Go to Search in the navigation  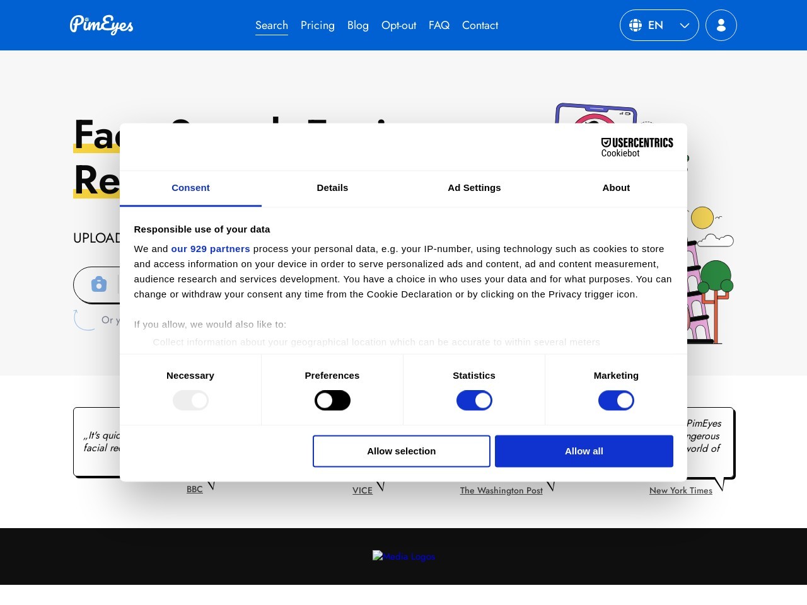click(272, 25)
